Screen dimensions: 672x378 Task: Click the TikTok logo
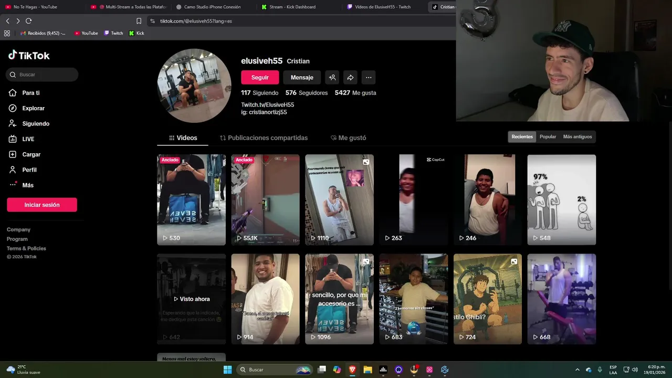coord(29,55)
